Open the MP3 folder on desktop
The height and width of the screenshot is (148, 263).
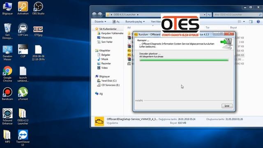coord(7,136)
